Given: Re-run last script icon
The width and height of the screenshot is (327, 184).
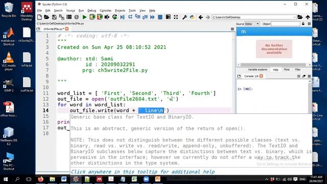Looking at the screenshot, I should click(x=114, y=17).
